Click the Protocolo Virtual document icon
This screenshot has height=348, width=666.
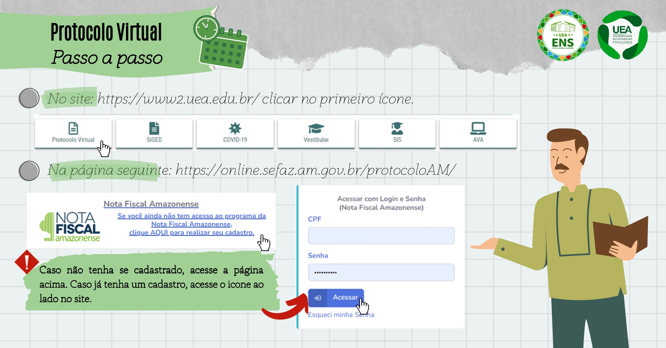pyautogui.click(x=73, y=128)
